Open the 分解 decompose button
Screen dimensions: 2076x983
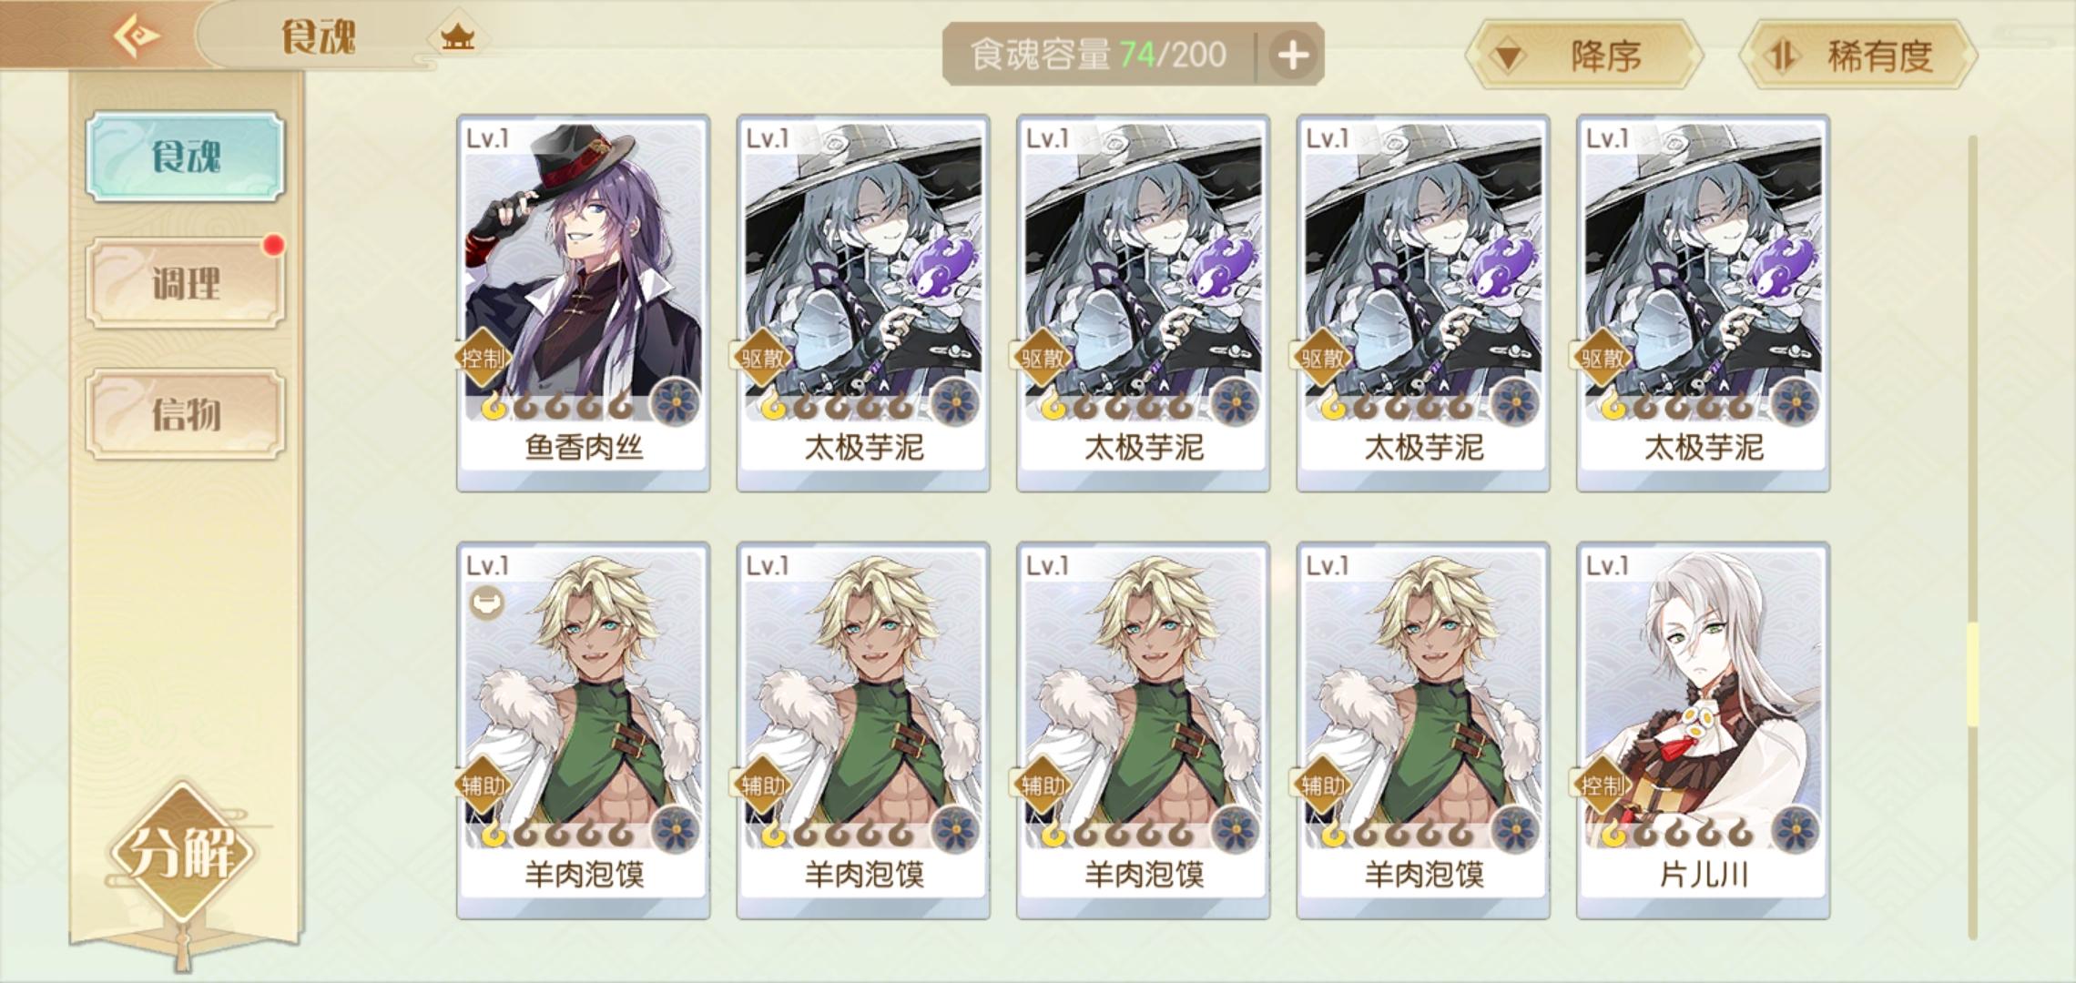(x=183, y=853)
